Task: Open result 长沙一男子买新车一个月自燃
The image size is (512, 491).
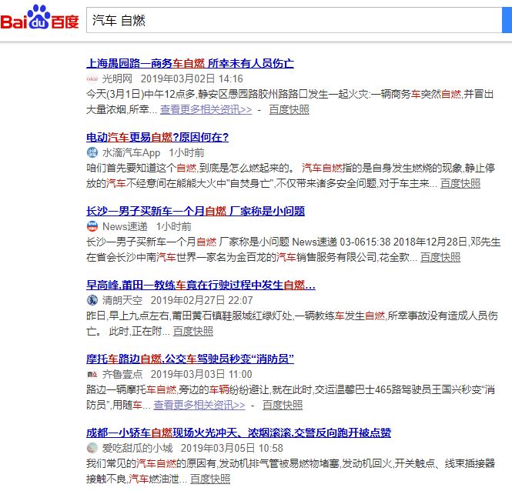Action: [x=196, y=211]
